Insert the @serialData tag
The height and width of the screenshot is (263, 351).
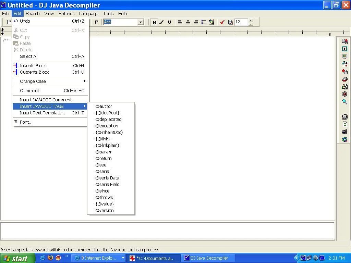pos(111,178)
